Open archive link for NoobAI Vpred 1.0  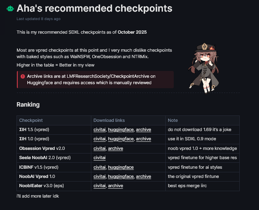click(x=143, y=176)
